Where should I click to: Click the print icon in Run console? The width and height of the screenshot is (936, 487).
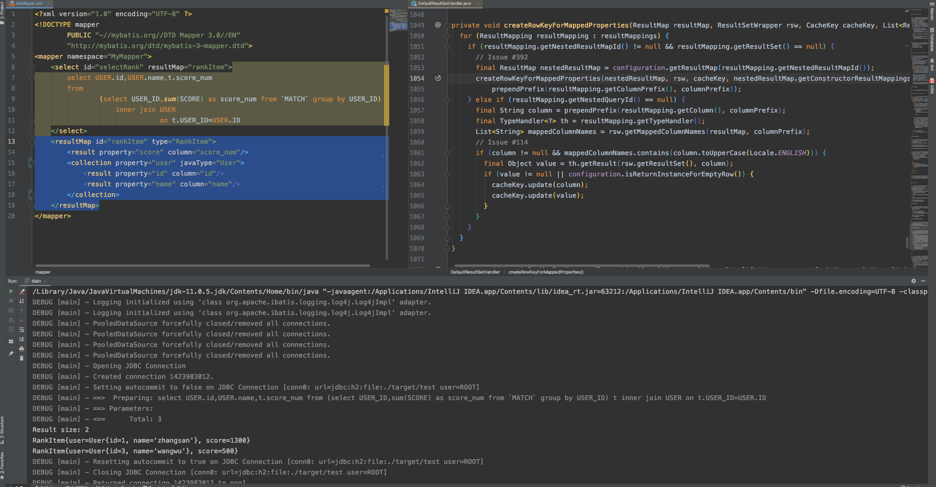[x=22, y=349]
